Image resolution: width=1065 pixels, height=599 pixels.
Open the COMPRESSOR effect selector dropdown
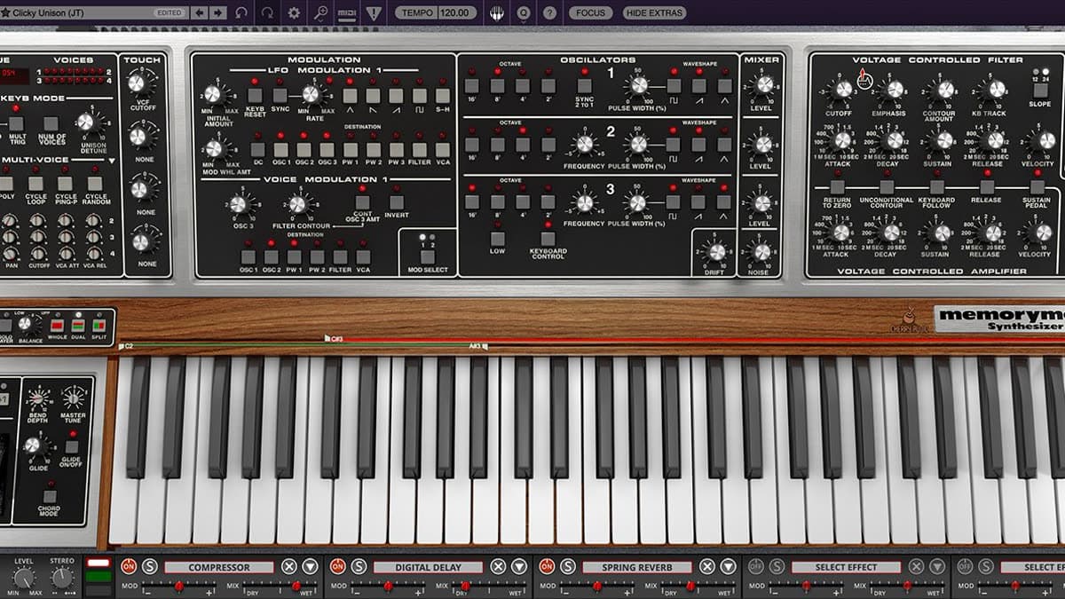[x=218, y=567]
